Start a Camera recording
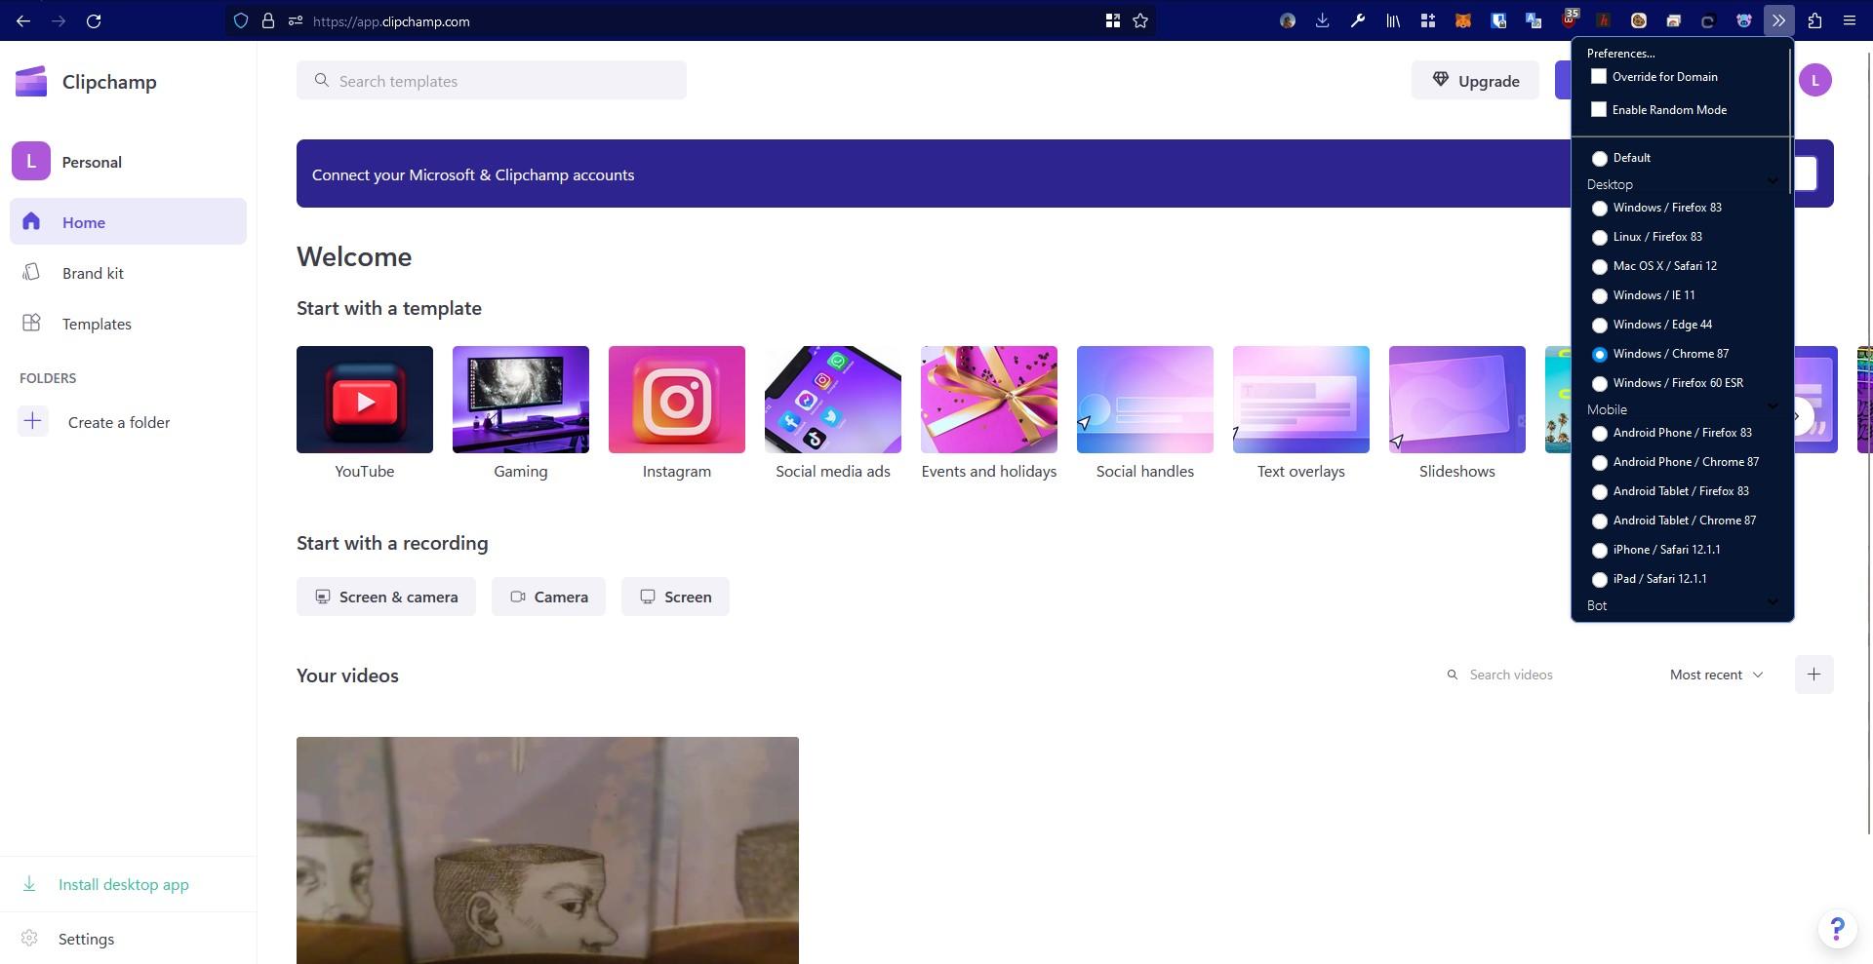This screenshot has height=964, width=1873. 548,597
